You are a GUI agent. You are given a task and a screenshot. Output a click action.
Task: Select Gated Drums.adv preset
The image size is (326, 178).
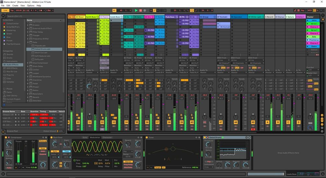coord(44,49)
